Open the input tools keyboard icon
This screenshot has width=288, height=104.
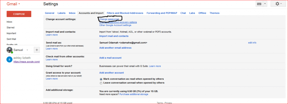[x=259, y=4]
